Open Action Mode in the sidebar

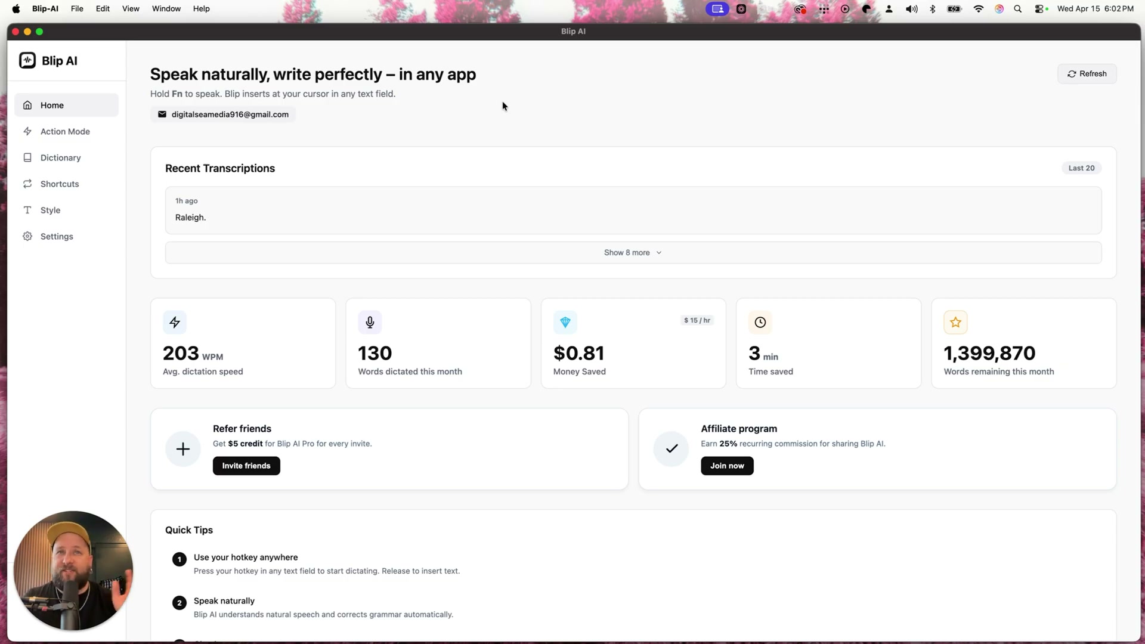65,131
